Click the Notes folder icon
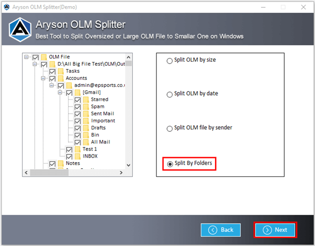 61,163
